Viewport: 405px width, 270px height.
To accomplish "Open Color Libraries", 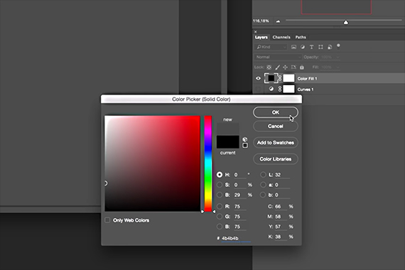I will point(276,159).
